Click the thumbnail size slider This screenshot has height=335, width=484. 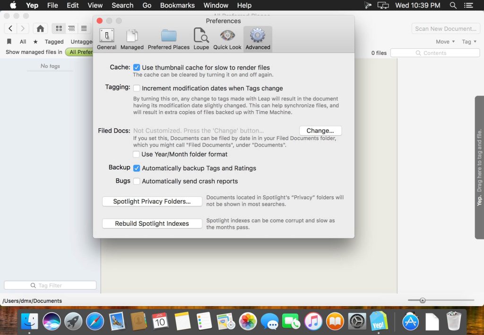pyautogui.click(x=423, y=300)
